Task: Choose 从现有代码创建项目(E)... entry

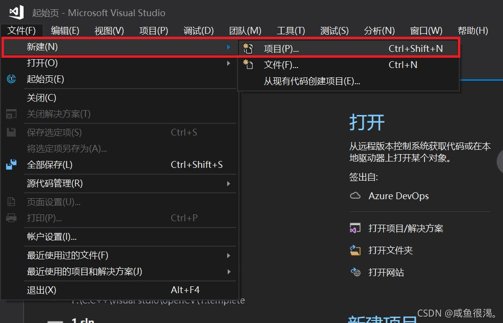Action: tap(349, 81)
